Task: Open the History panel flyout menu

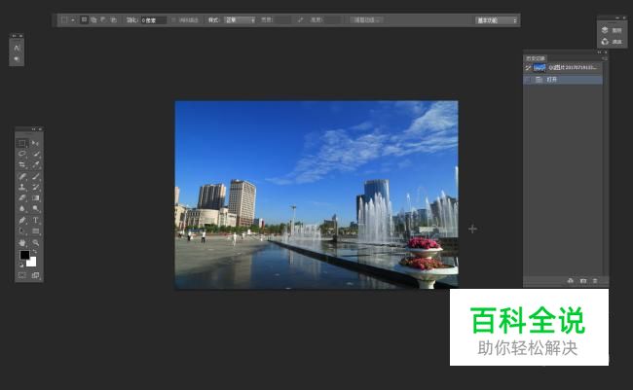Action: pyautogui.click(x=605, y=58)
